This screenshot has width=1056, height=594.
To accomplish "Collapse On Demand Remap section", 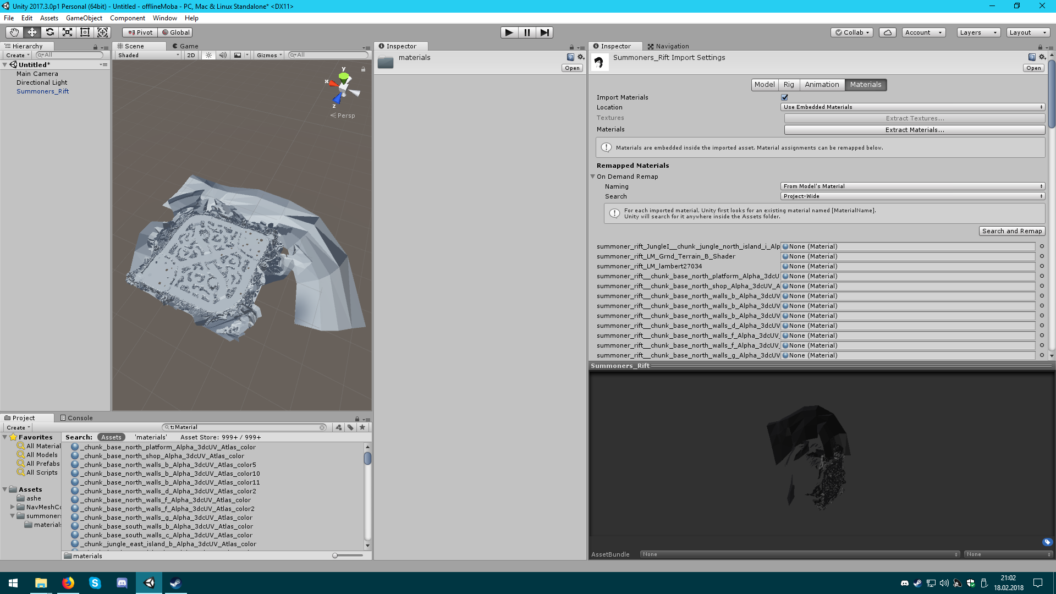I will point(593,177).
